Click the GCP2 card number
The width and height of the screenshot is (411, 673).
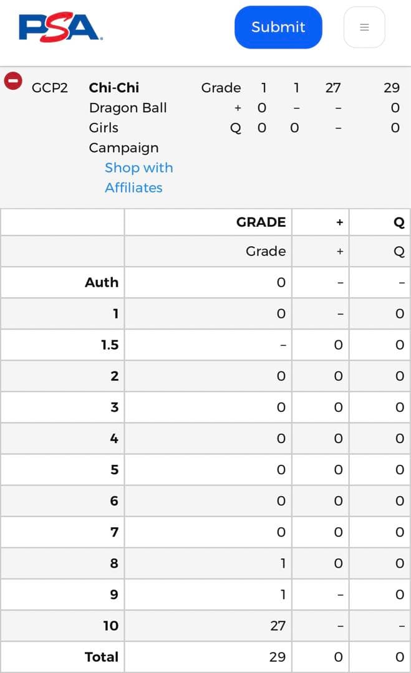click(x=50, y=88)
